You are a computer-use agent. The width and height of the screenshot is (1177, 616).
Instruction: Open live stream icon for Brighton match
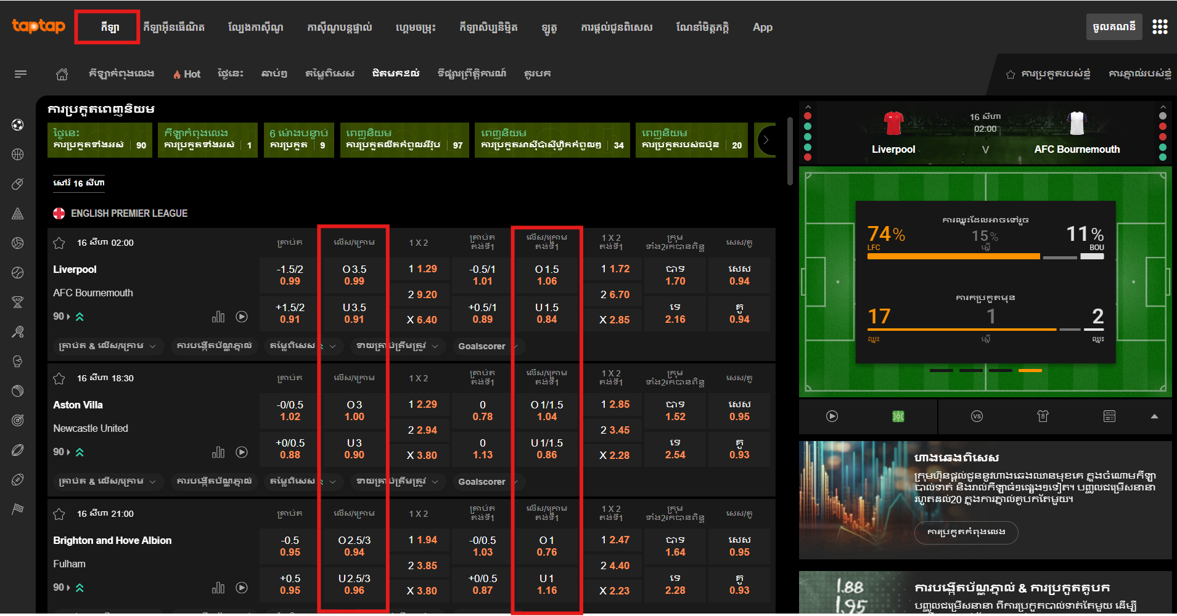[x=242, y=588]
